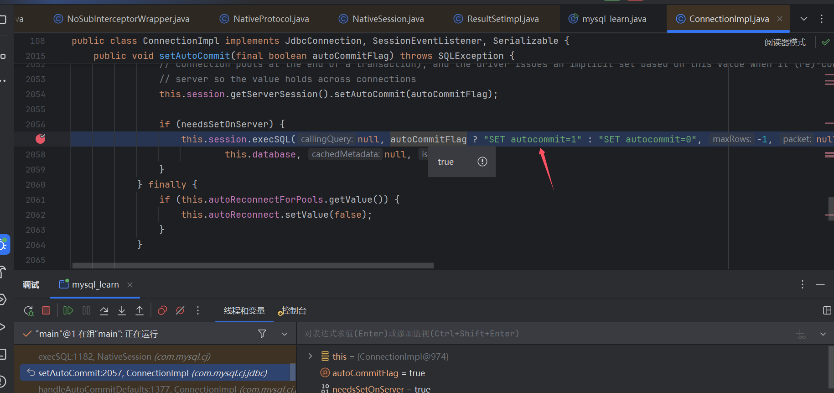The image size is (834, 393).
Task: Switch to Threads and Variables tab
Action: pyautogui.click(x=244, y=311)
